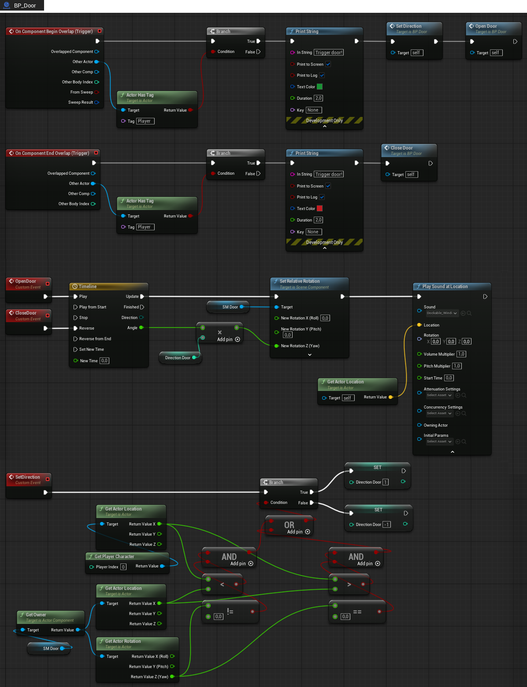Toggle Print to Screen in the green-text Print String node
The image size is (527, 687).
[x=328, y=64]
